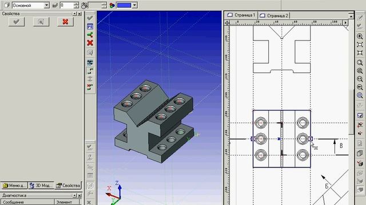Click the blue color swatch in the top toolbar
The image size is (366, 205).
click(124, 5)
